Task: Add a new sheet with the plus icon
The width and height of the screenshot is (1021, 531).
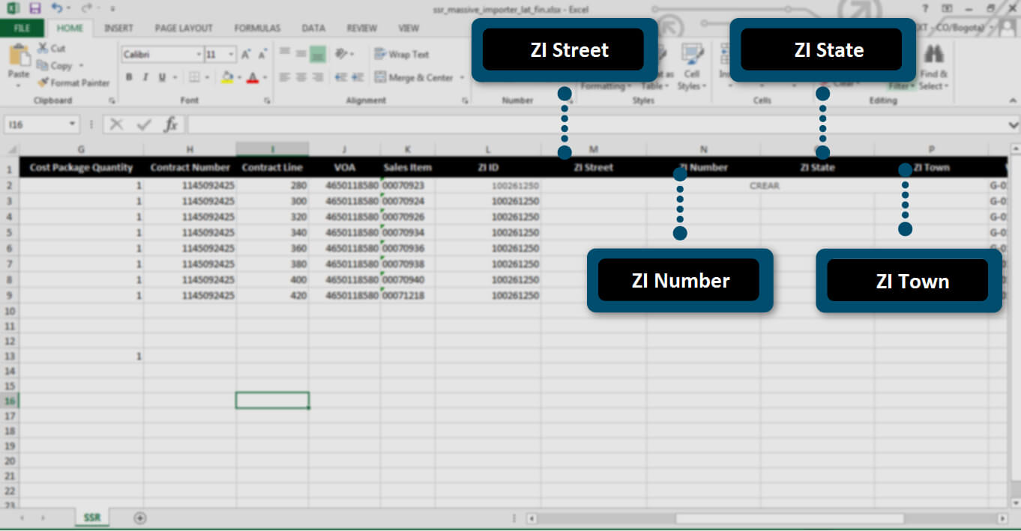Action: point(139,518)
